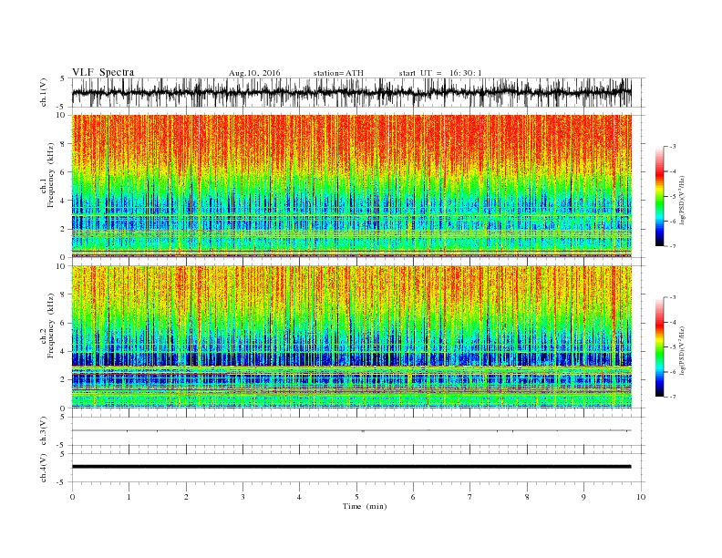The width and height of the screenshot is (722, 558).
Task: Select the "start UT = 16:30:1" text
Action: 440,73
